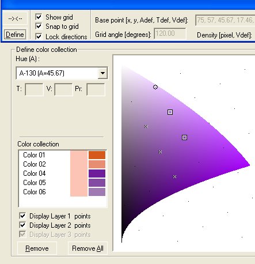The width and height of the screenshot is (255, 264).
Task: Uncheck the Show grid checkbox
Action: pos(39,17)
